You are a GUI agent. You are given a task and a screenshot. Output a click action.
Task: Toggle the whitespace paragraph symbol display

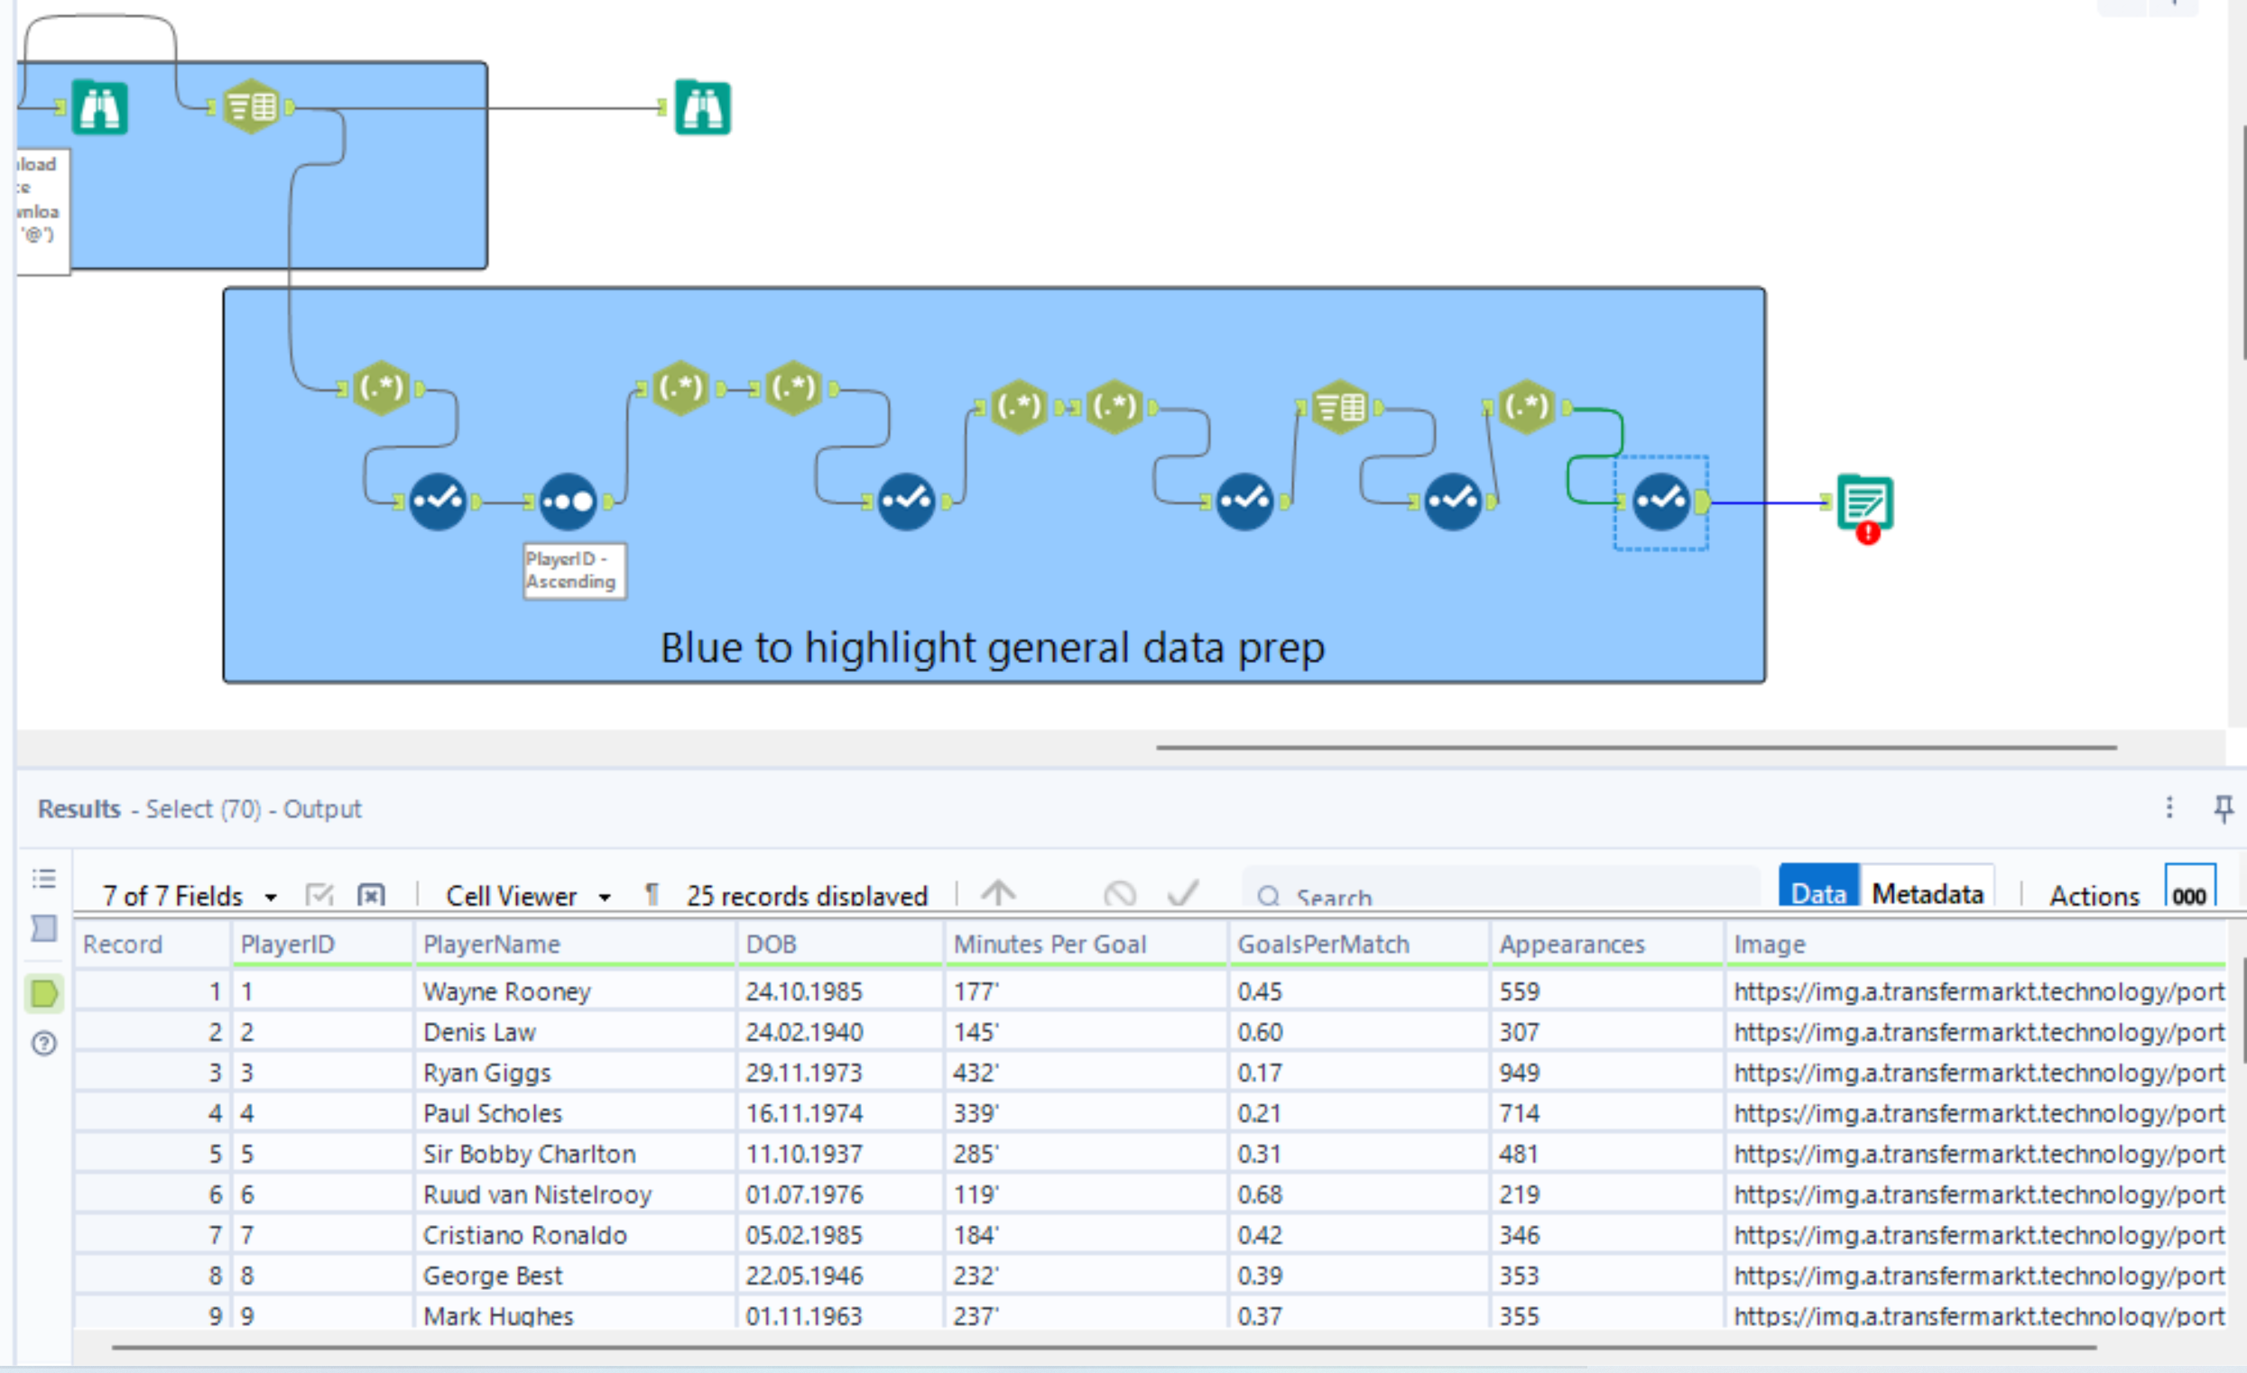(x=652, y=894)
